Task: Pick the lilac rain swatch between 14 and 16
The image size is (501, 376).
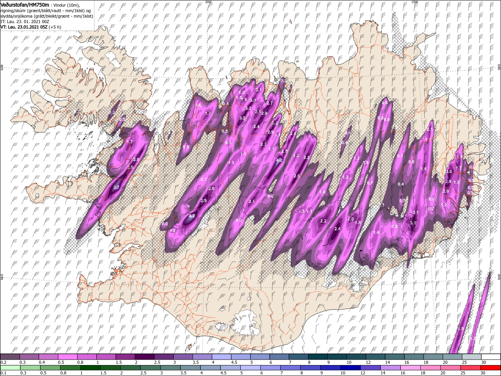Action: [390, 368]
